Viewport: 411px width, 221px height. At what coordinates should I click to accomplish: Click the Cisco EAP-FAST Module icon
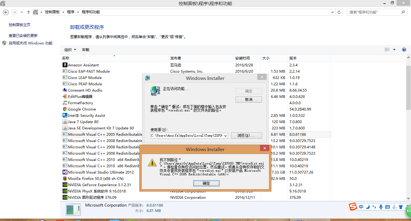pyautogui.click(x=65, y=71)
